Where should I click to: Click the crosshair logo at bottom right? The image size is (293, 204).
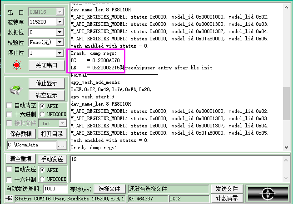268,192
